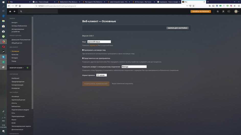The image size is (241, 135).
Task: Open the Microsoft Store on the taskbar
Action: point(3,26)
